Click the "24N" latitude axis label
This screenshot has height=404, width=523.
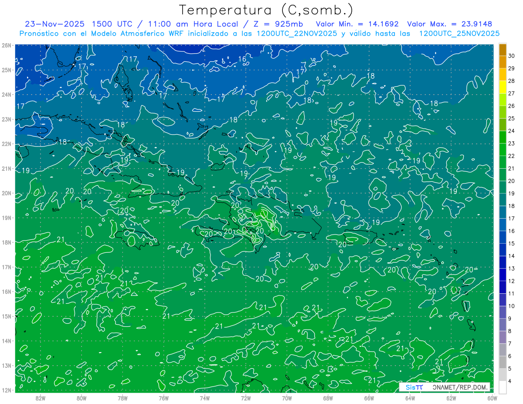tap(6, 95)
